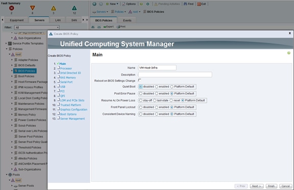Click the Processor step page icon
The image size is (294, 190).
[x=59, y=68]
